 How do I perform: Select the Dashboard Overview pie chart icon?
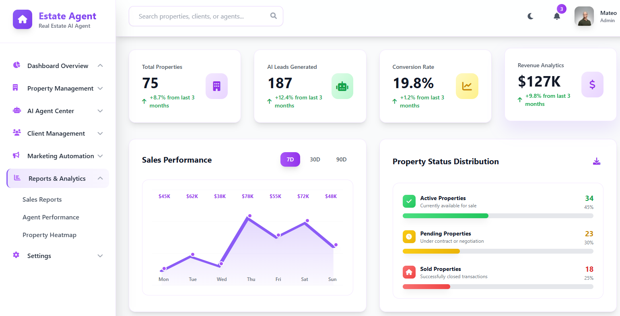(x=16, y=65)
